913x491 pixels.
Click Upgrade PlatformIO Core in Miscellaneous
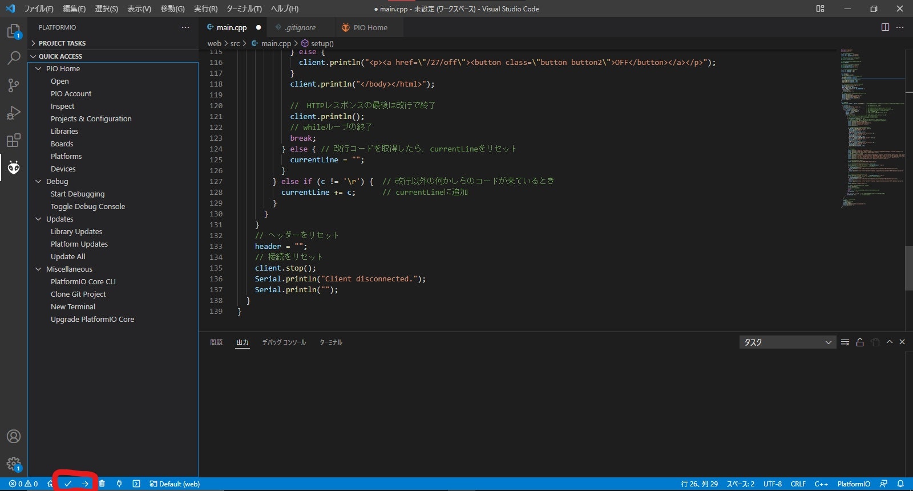[92, 320]
